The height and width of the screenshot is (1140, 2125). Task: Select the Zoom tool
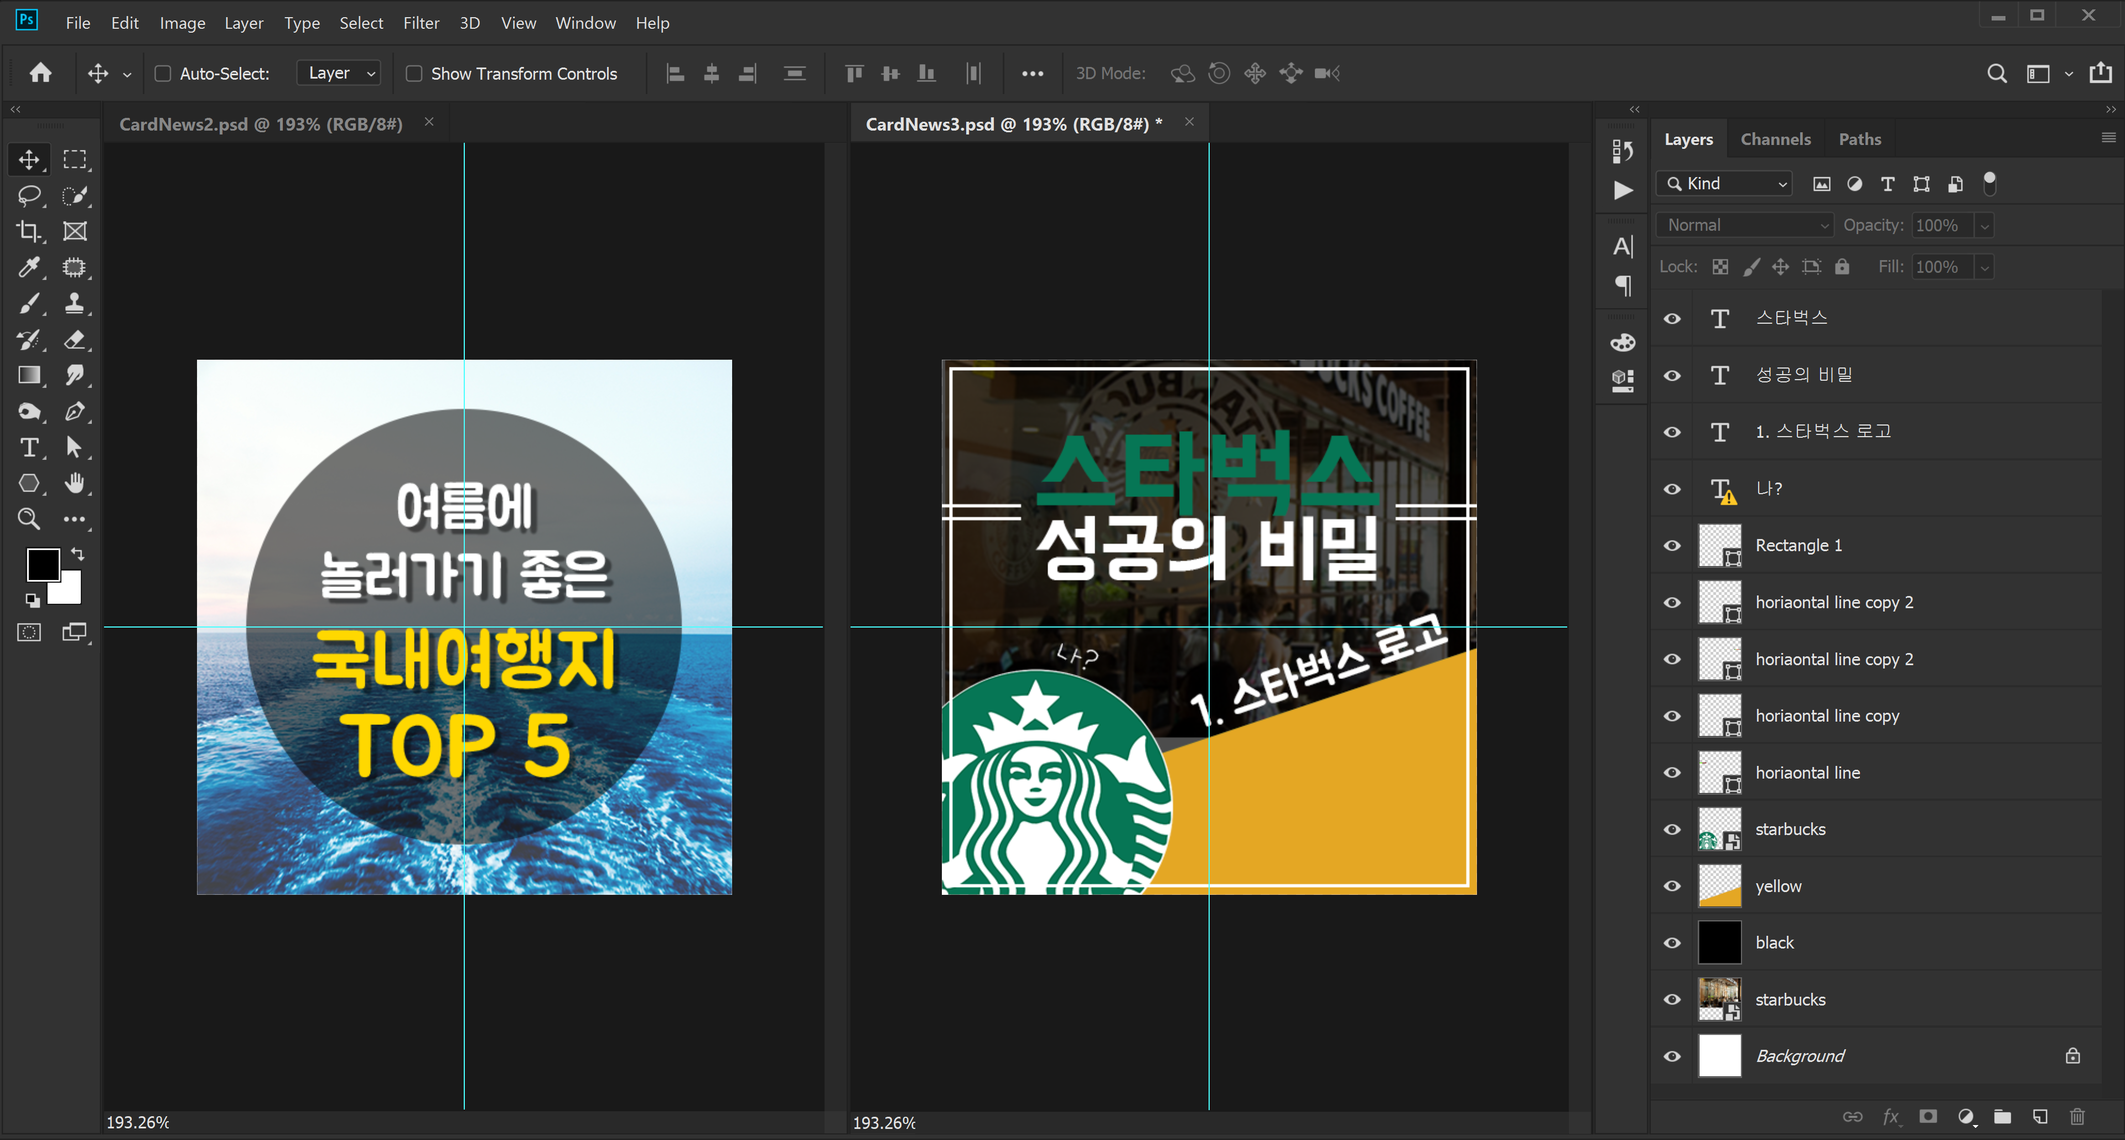29,519
